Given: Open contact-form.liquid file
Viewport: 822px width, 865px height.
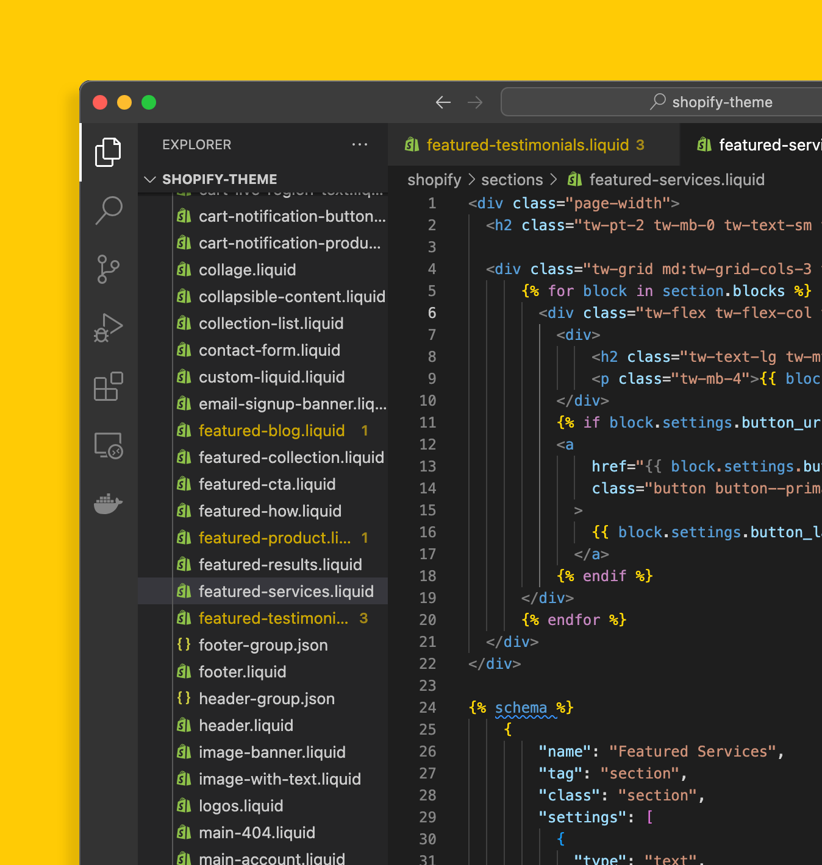Looking at the screenshot, I should [x=263, y=350].
